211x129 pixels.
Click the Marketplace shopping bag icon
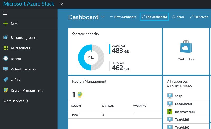coord(186,46)
